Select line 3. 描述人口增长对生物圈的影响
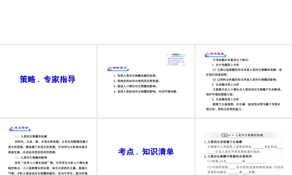The height and width of the screenshot is (175, 292). 136,86
